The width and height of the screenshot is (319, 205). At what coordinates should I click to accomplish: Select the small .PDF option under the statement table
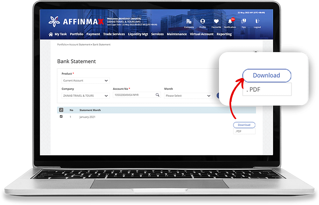coord(244,131)
